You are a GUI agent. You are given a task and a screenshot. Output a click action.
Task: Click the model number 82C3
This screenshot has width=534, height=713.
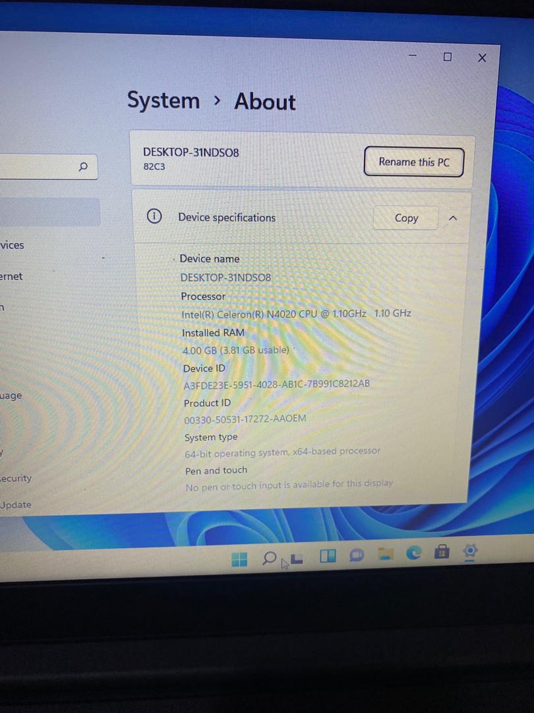click(154, 166)
